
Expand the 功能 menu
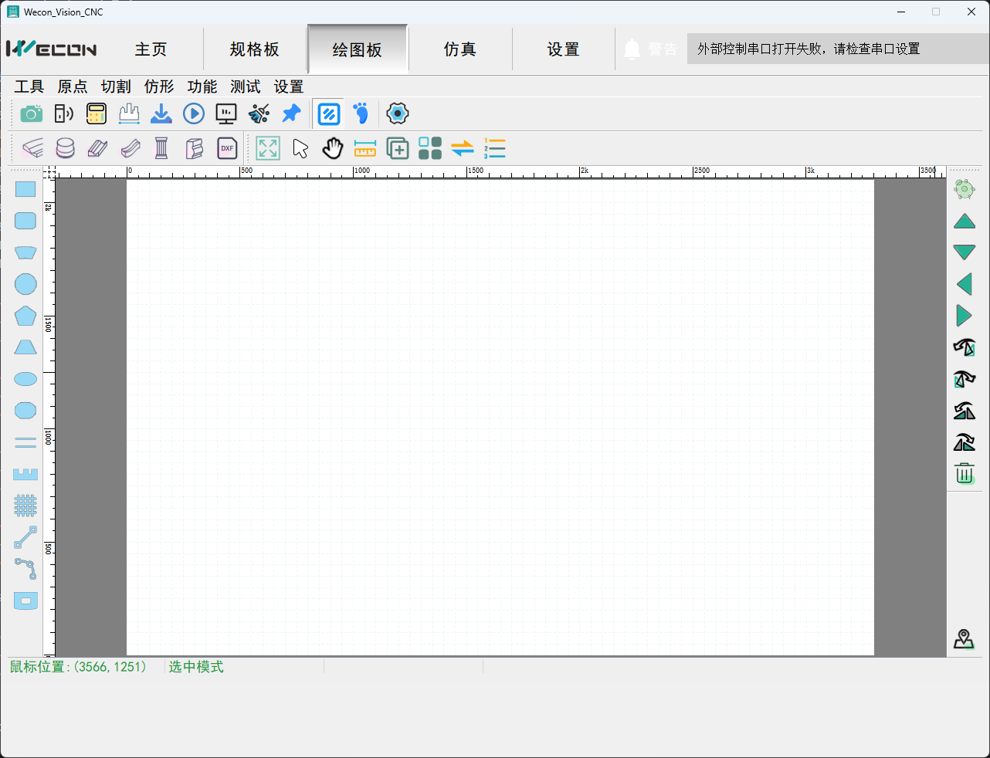point(202,86)
